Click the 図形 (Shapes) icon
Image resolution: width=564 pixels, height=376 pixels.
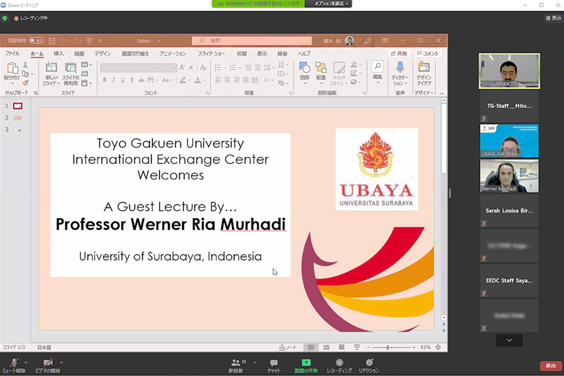tap(305, 68)
